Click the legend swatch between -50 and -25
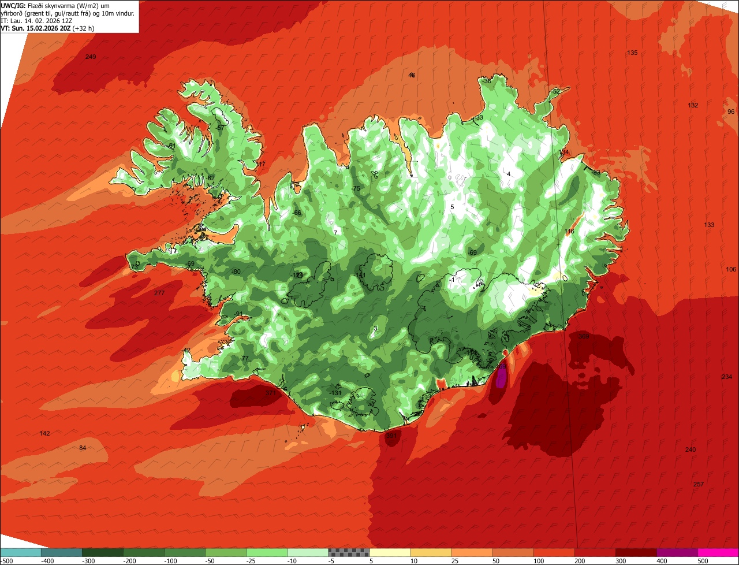The height and width of the screenshot is (565, 739). (226, 552)
